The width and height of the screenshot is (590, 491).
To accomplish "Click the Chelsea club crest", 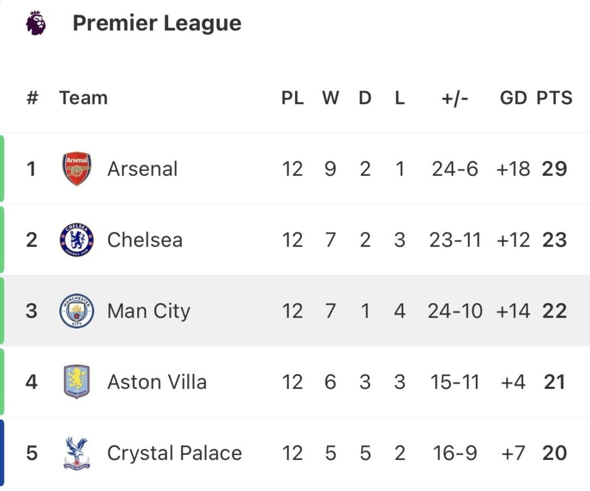I will click(77, 240).
